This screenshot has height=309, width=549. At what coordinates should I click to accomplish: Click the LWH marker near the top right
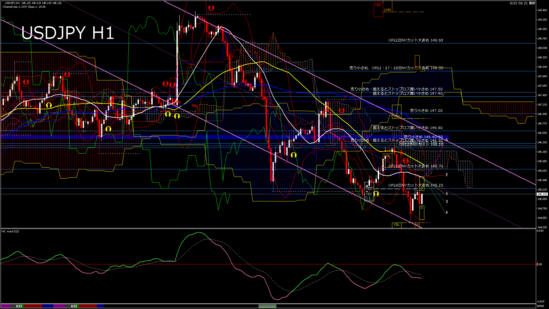[387, 10]
